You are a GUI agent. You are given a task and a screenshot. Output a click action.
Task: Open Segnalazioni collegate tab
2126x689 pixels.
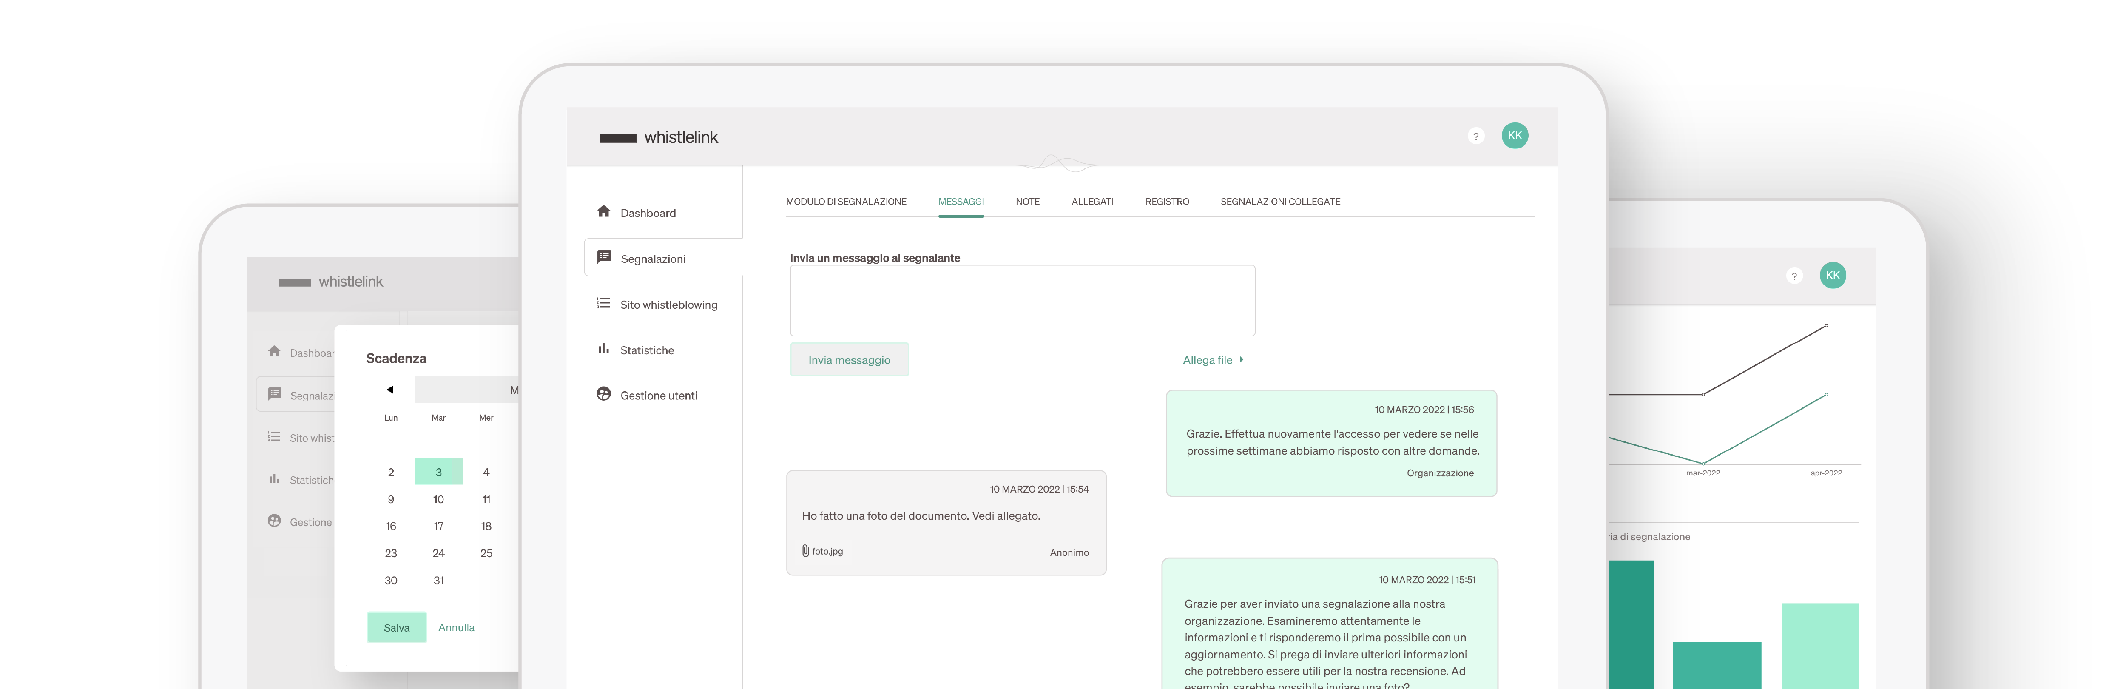pos(1279,201)
